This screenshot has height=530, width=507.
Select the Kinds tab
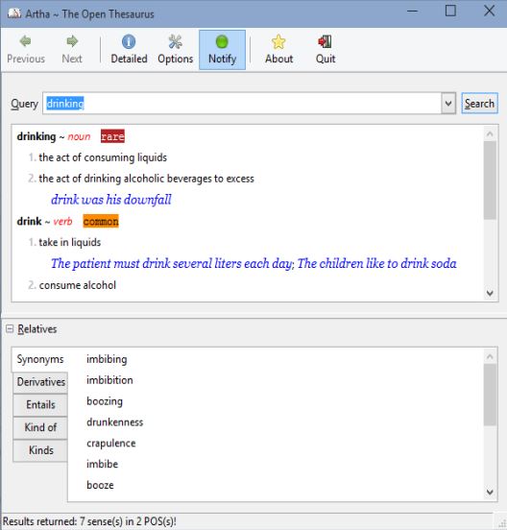point(40,450)
